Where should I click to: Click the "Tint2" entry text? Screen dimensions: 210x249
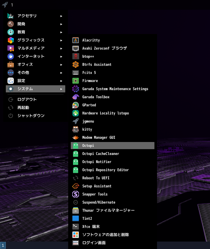click(87, 219)
